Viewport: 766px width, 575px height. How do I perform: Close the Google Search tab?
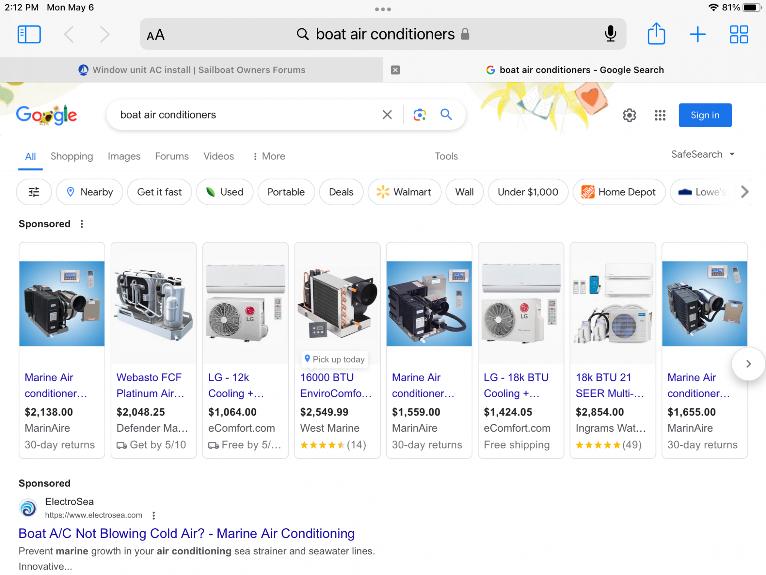click(x=395, y=70)
